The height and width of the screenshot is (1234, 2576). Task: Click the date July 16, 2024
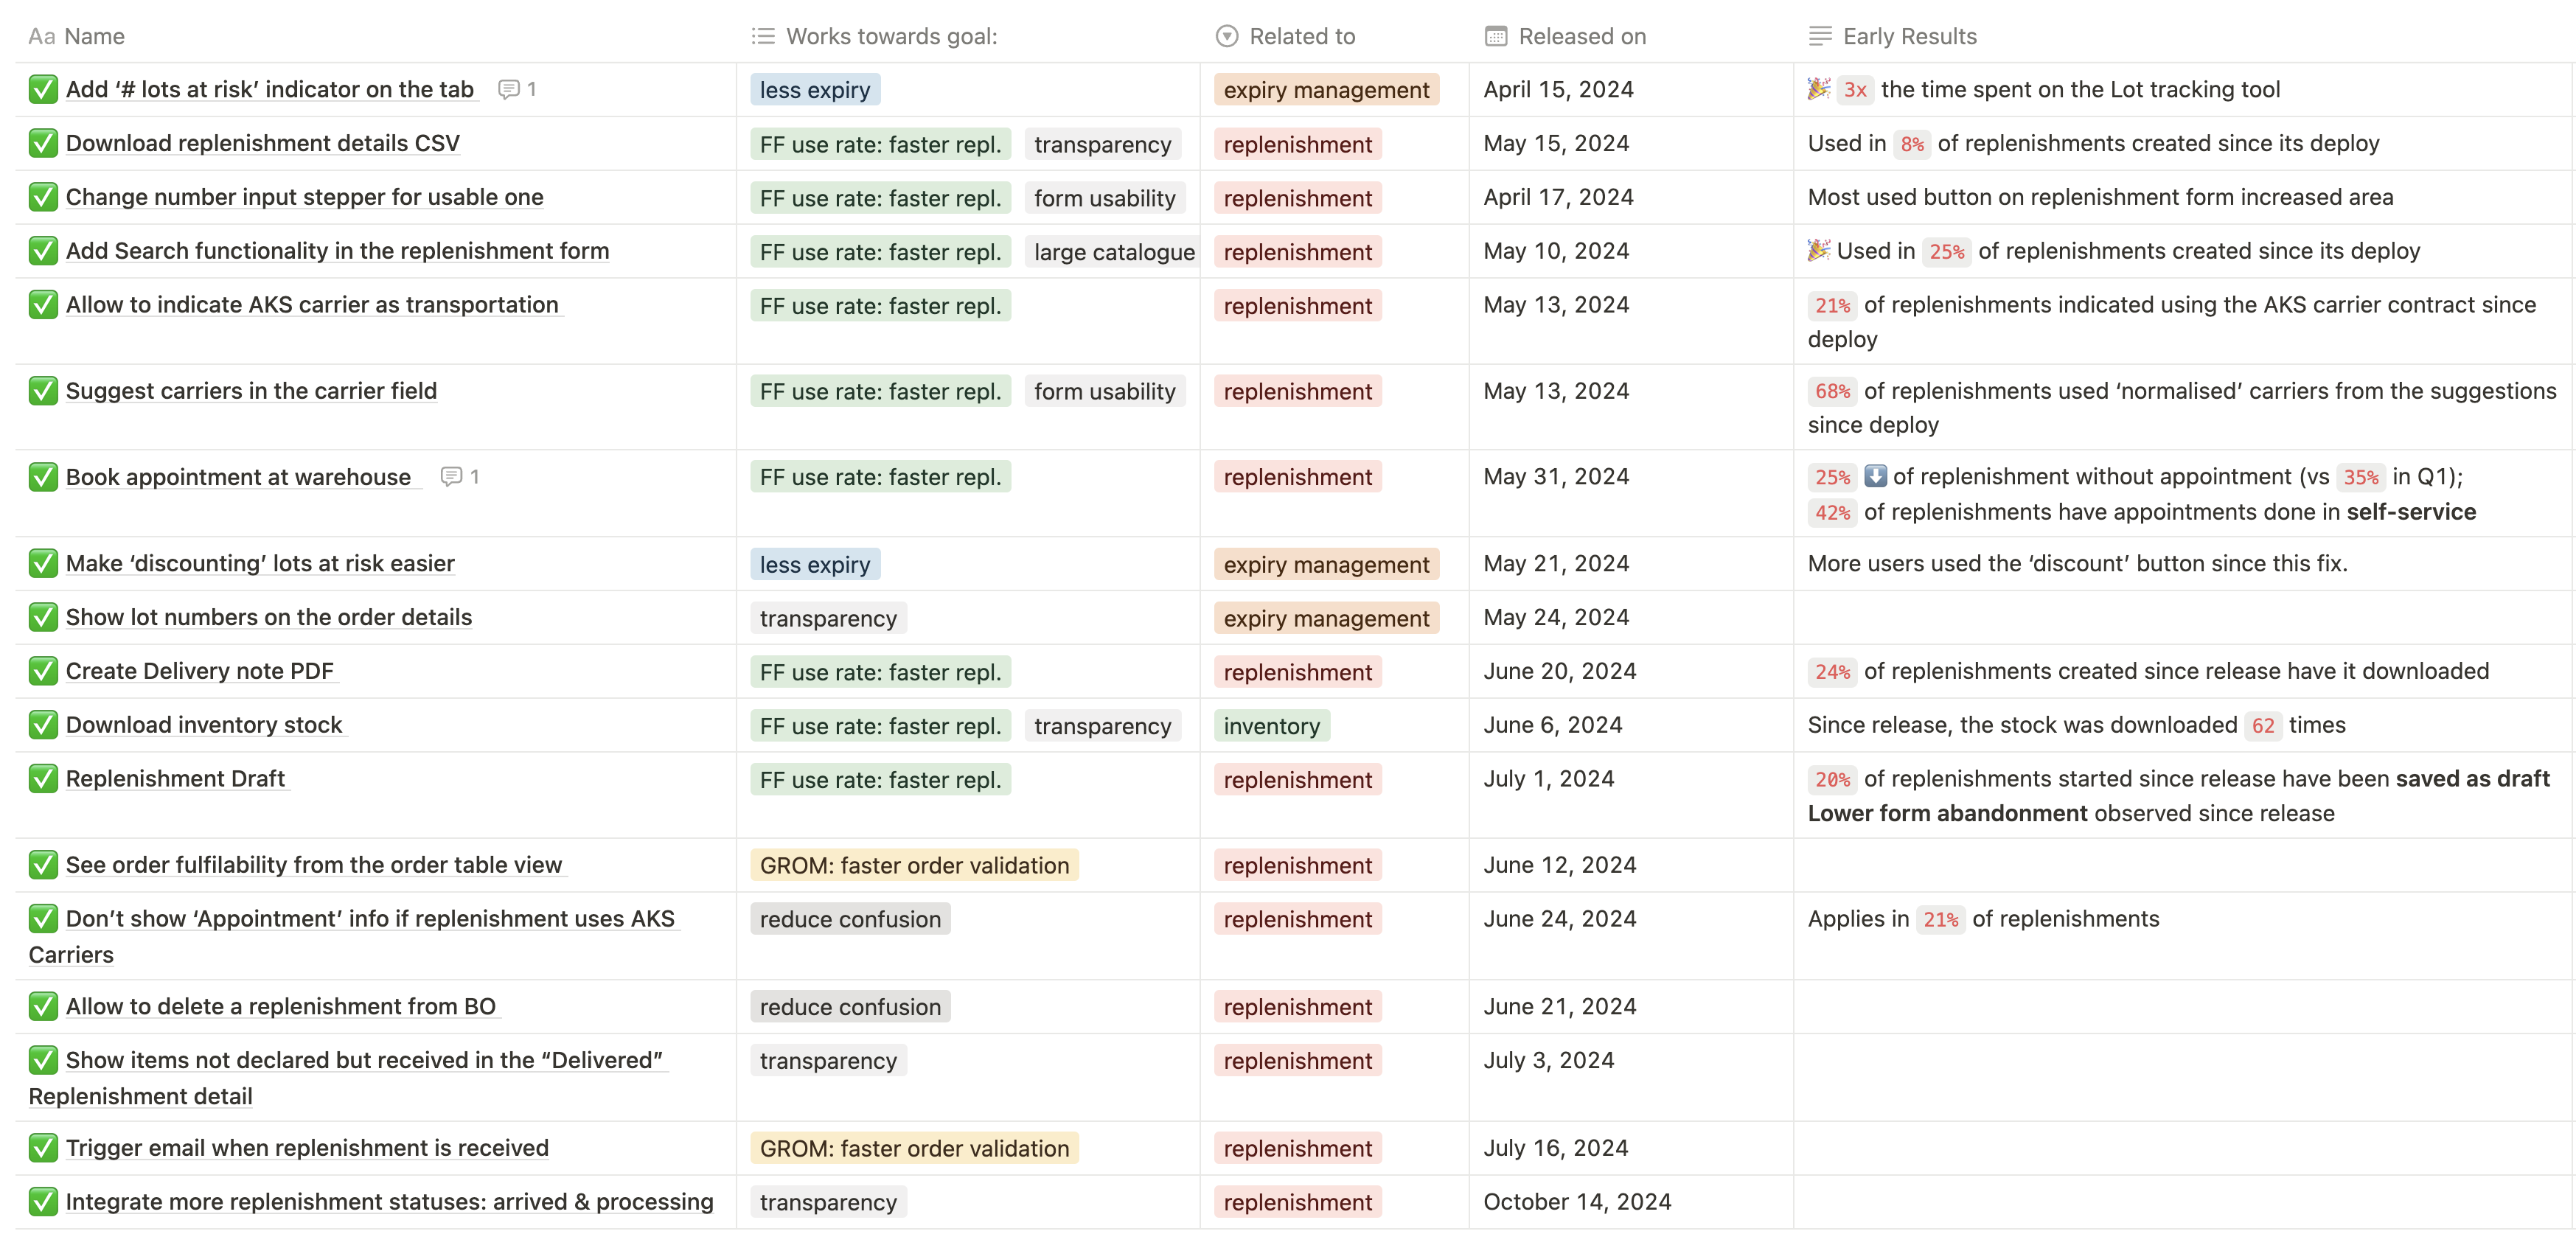(x=1556, y=1148)
